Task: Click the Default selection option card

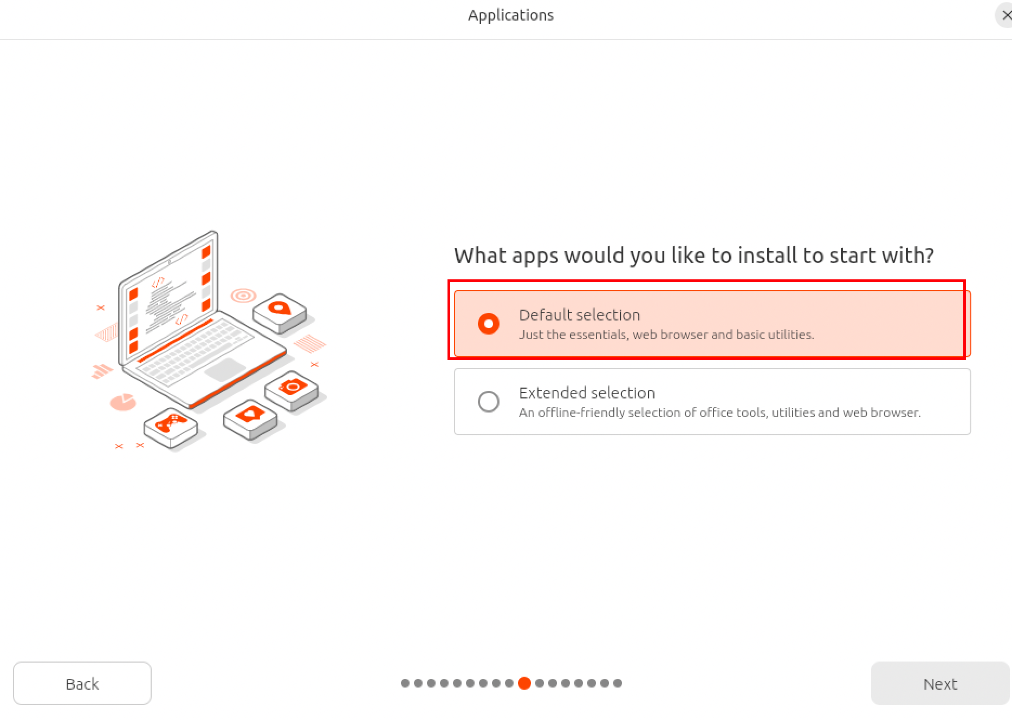Action: [x=712, y=324]
